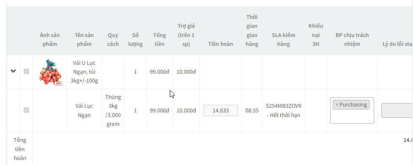This screenshot has height=165, width=413.
Task: Open the Lý do lỗi dropdown field
Action: coord(397,111)
